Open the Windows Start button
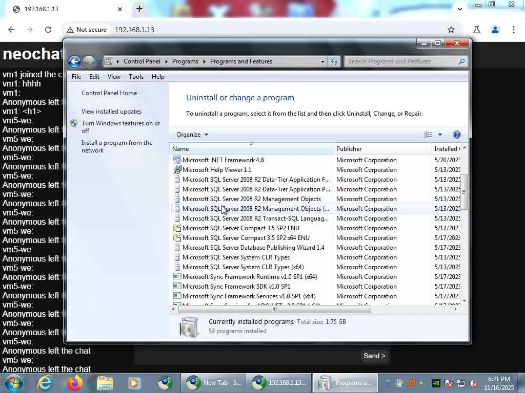The width and height of the screenshot is (525, 393). click(14, 383)
